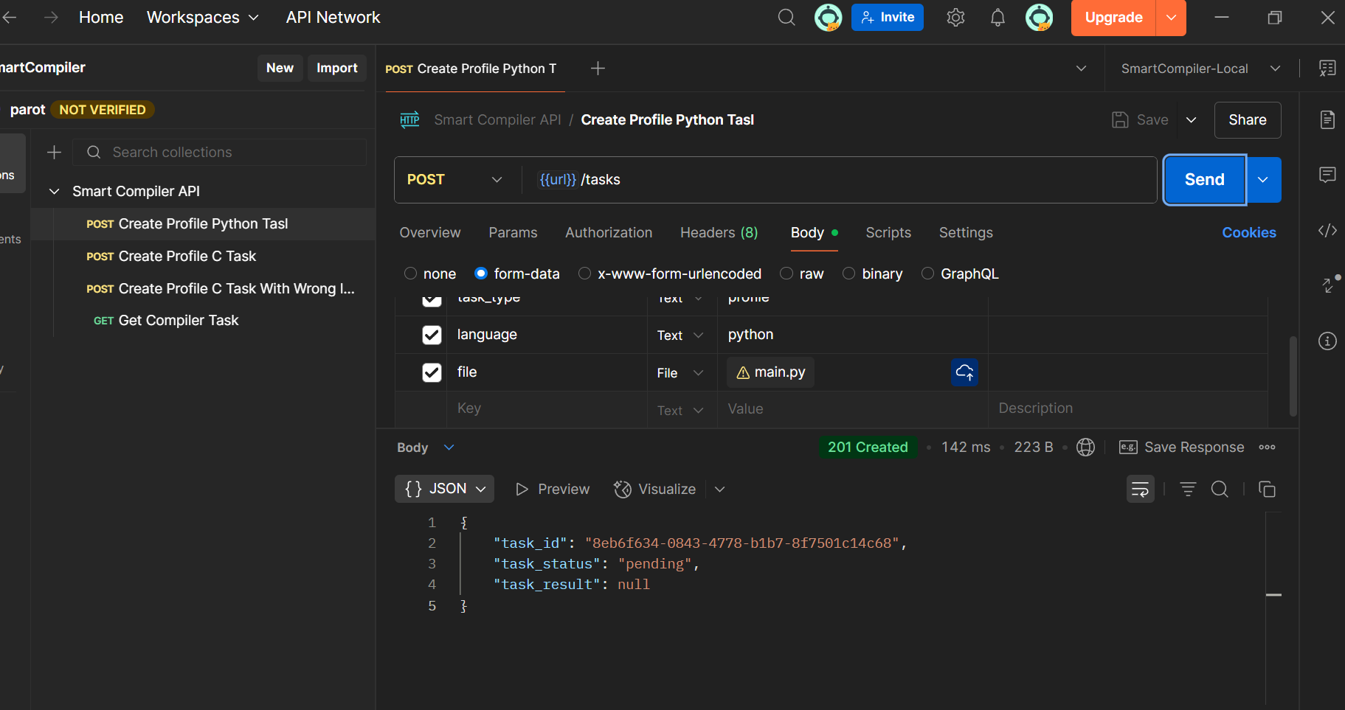Click the request URL field
This screenshot has height=710, width=1345.
[x=838, y=180]
